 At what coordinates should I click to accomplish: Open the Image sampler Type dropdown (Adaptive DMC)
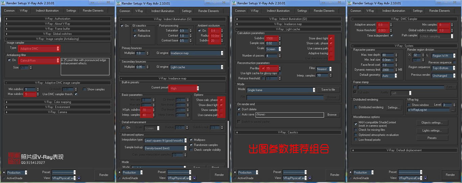tap(39, 49)
